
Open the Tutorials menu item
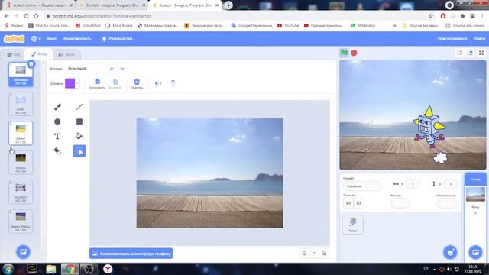click(117, 39)
